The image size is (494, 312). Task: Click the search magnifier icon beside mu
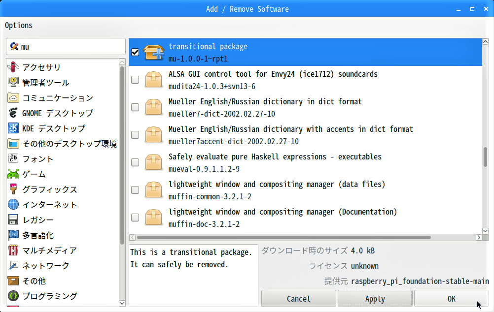(x=14, y=47)
